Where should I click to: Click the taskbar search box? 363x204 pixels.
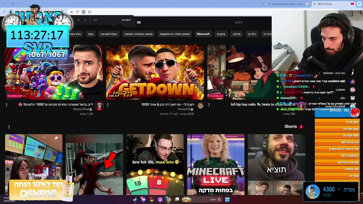[202, 199]
